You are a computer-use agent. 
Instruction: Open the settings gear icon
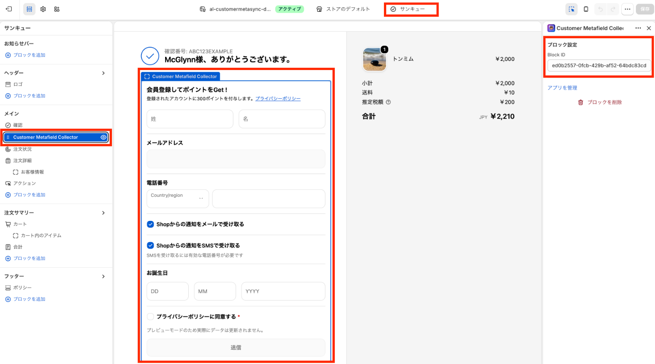pyautogui.click(x=43, y=9)
